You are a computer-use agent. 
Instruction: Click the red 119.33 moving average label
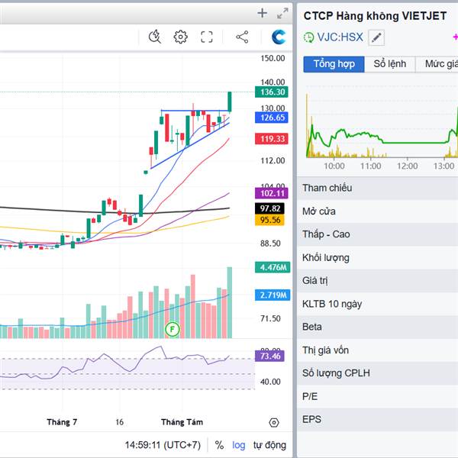pyautogui.click(x=271, y=139)
